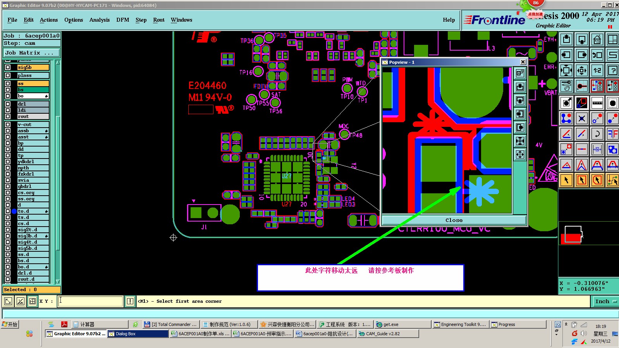Click the 1:2 zoom scale icon
This screenshot has height=348, width=619.
(597, 70)
